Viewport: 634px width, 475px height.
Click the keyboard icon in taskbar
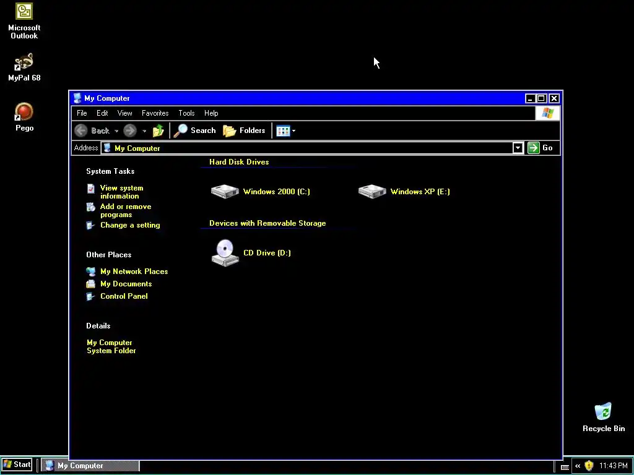click(x=565, y=467)
